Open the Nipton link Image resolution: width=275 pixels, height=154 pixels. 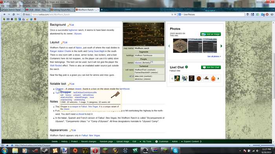79,47
